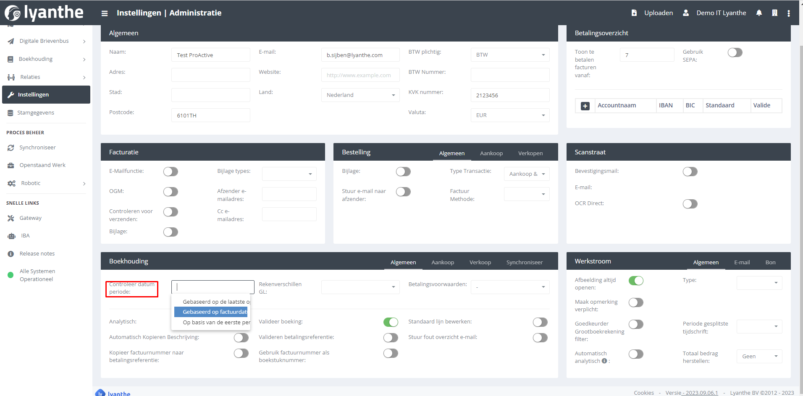The image size is (803, 396).
Task: Click the hamburger menu icon
Action: click(x=105, y=13)
